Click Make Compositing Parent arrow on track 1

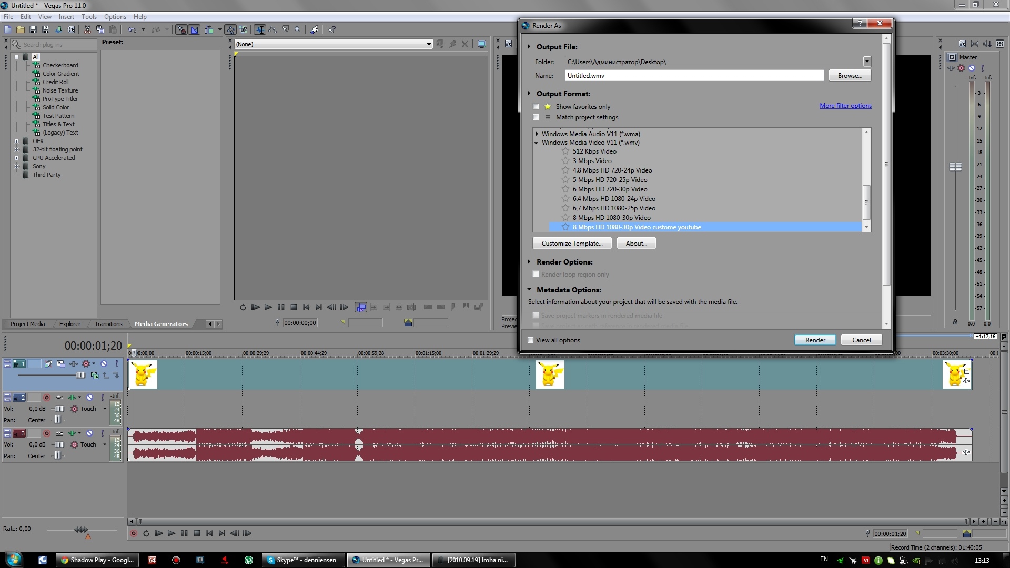pyautogui.click(x=105, y=376)
